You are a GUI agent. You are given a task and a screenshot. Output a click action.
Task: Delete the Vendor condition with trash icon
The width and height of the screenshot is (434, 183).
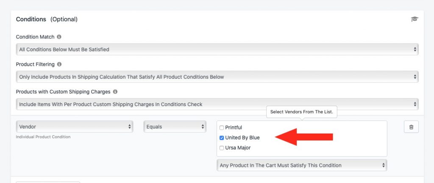pos(411,127)
